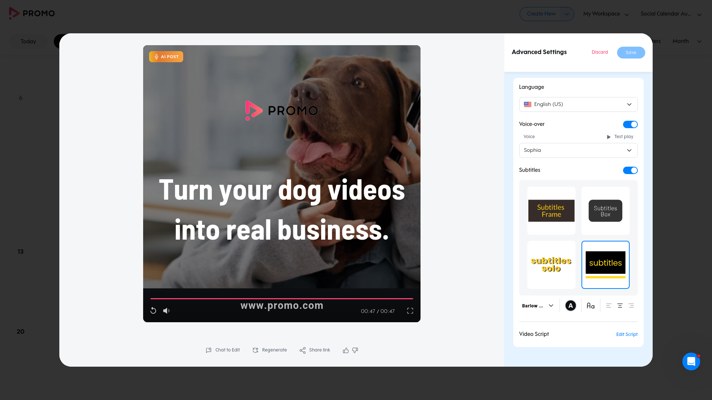Mute the video volume icon
Image resolution: width=712 pixels, height=400 pixels.
166,311
